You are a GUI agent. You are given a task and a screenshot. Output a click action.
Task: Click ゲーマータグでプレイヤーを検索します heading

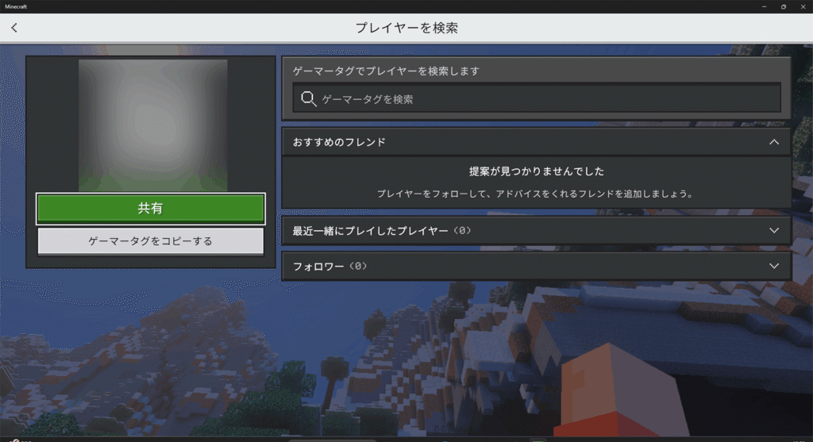387,71
